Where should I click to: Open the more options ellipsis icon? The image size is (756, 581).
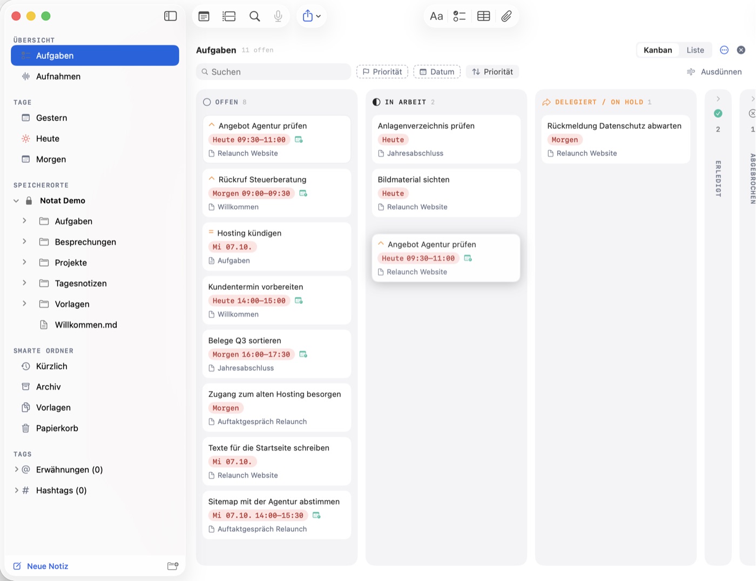(724, 50)
